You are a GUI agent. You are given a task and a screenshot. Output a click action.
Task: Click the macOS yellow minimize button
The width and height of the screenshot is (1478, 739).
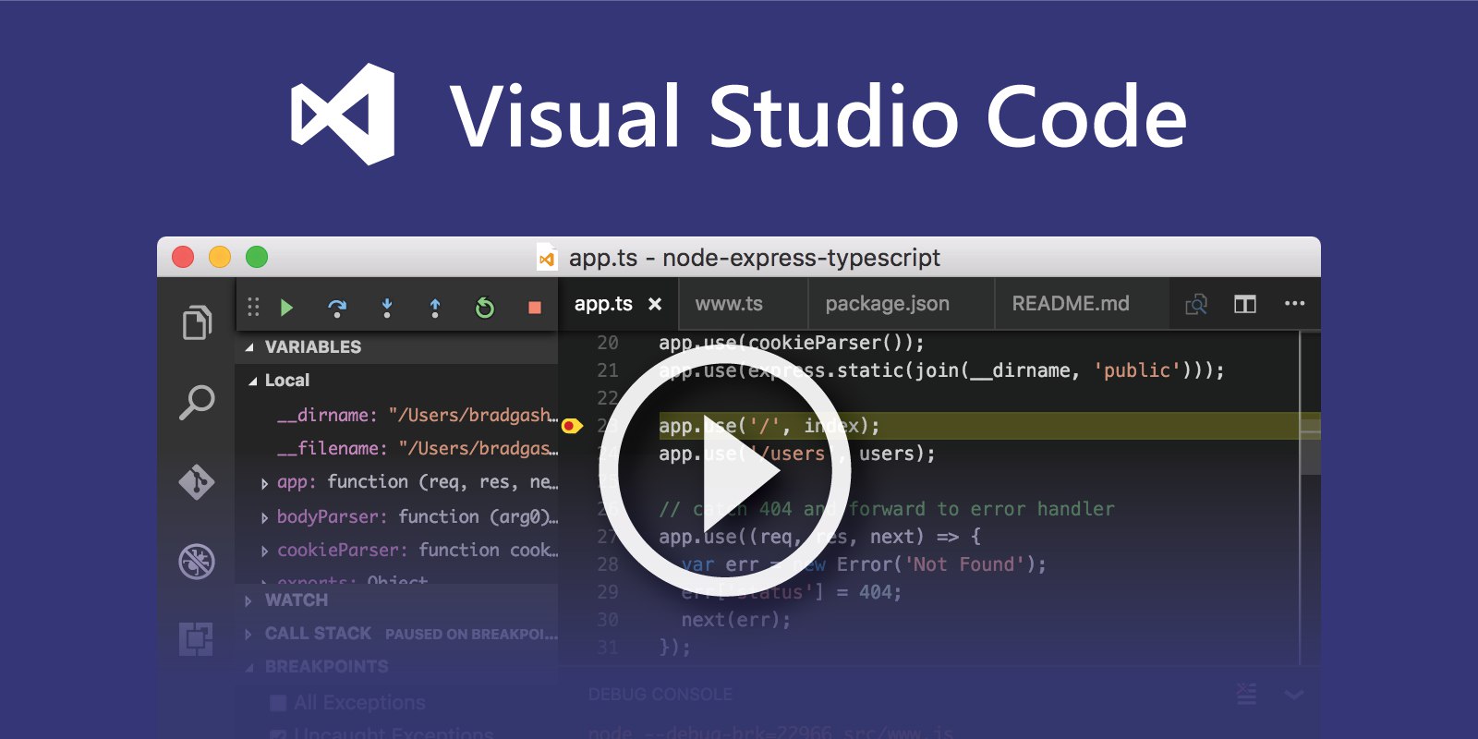[220, 257]
